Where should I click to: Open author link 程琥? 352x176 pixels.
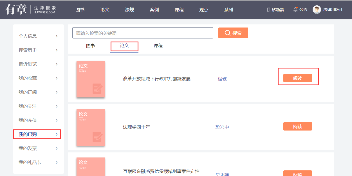(x=222, y=79)
